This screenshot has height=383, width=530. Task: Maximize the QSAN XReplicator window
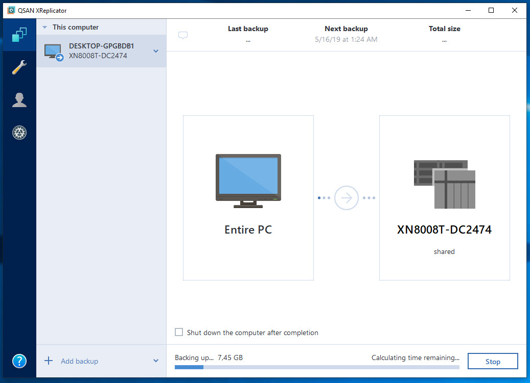pyautogui.click(x=491, y=10)
